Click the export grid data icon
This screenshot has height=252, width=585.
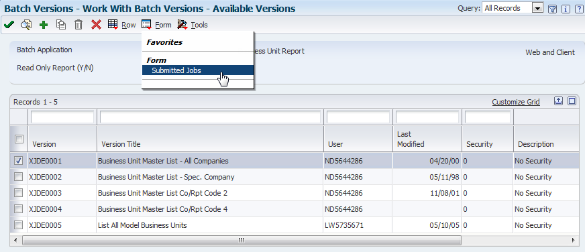[x=558, y=101]
